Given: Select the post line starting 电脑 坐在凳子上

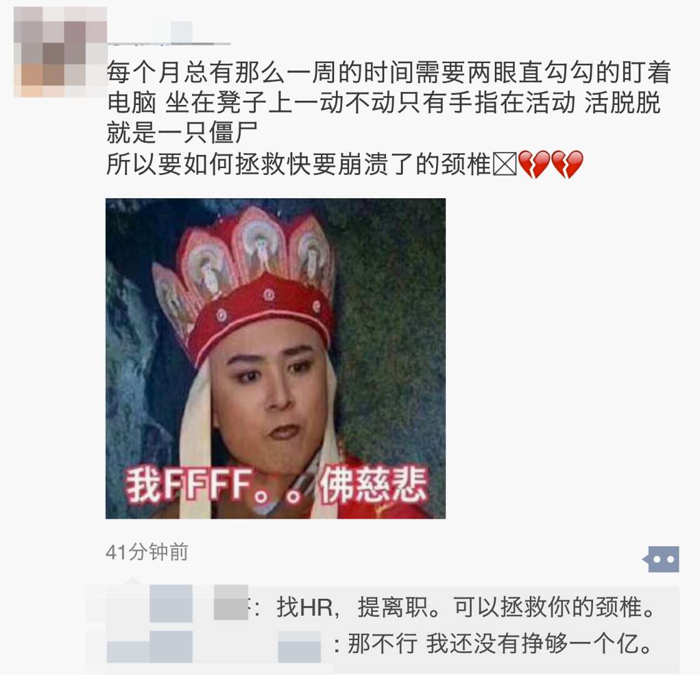Looking at the screenshot, I should pyautogui.click(x=383, y=102).
